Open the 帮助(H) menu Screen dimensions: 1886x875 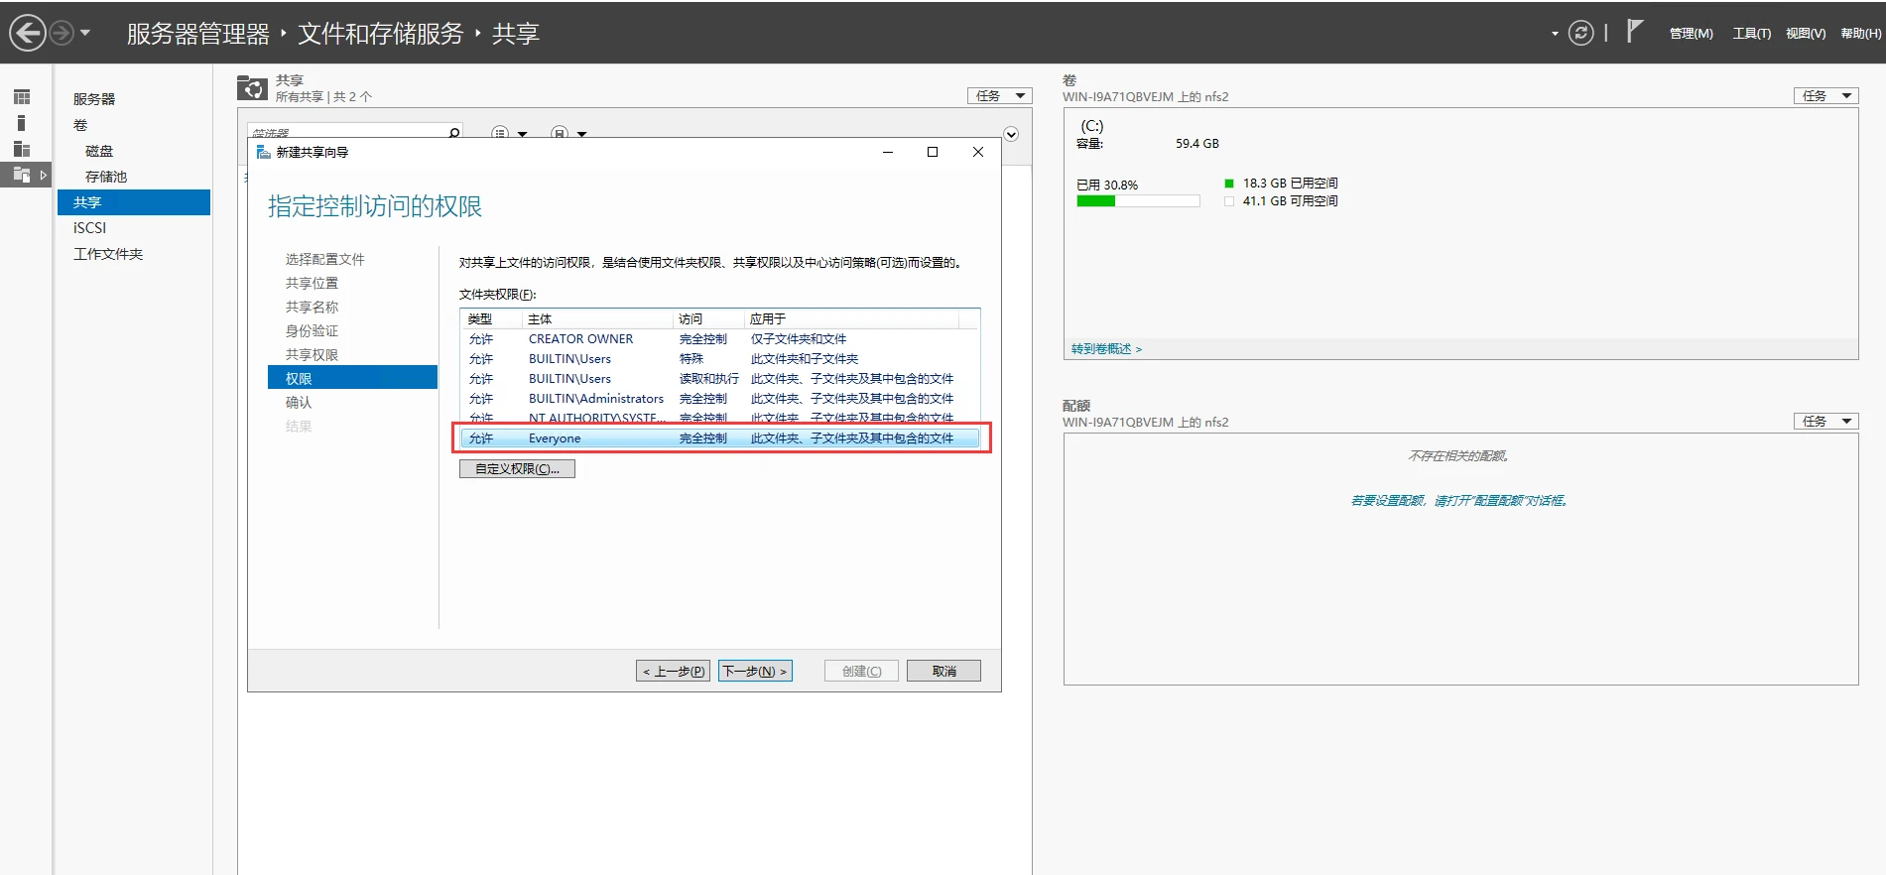click(x=1860, y=33)
